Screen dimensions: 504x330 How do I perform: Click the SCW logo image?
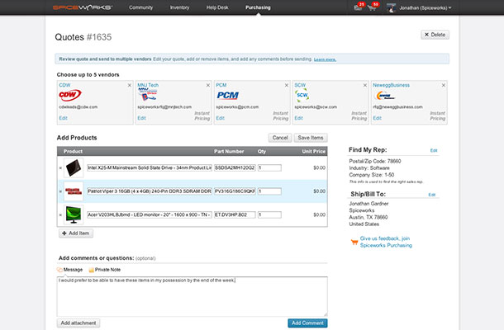(x=302, y=96)
